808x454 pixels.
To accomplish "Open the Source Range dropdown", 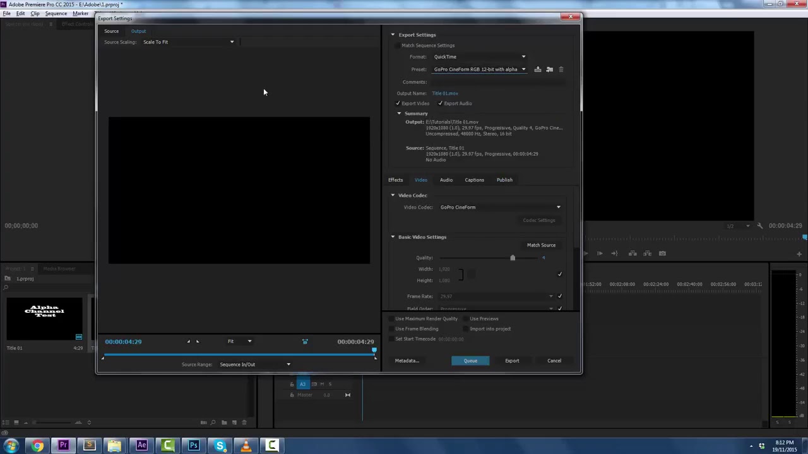I will pos(255,364).
